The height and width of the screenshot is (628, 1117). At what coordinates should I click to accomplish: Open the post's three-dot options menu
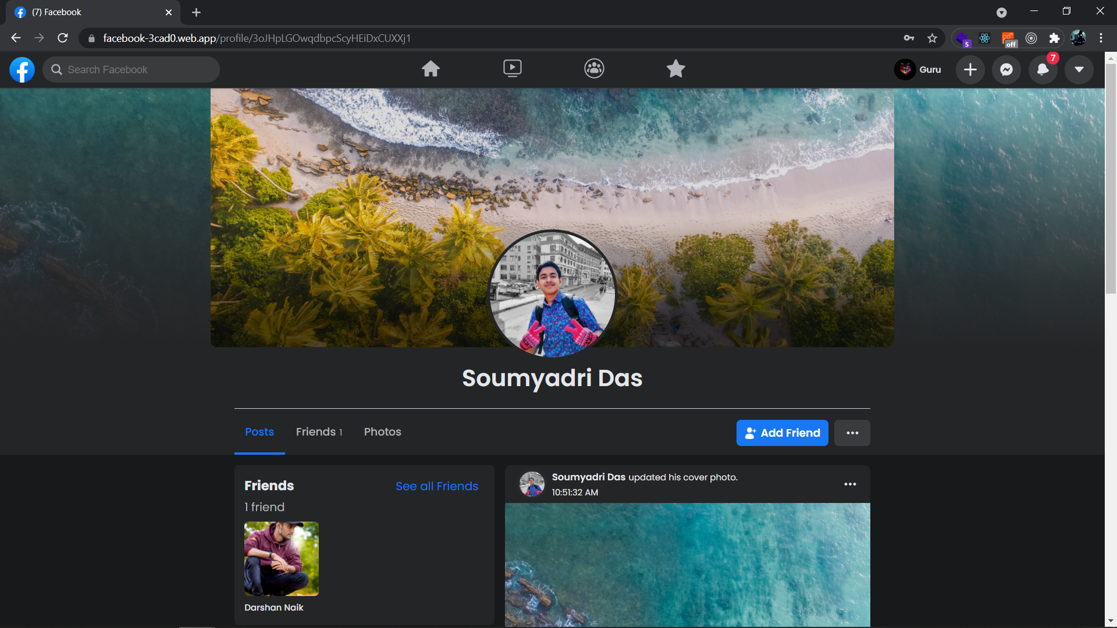850,484
